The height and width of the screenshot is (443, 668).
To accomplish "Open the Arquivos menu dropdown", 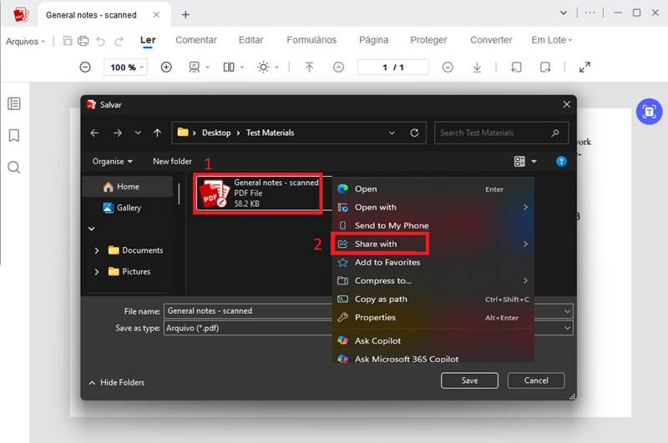I will (x=25, y=41).
